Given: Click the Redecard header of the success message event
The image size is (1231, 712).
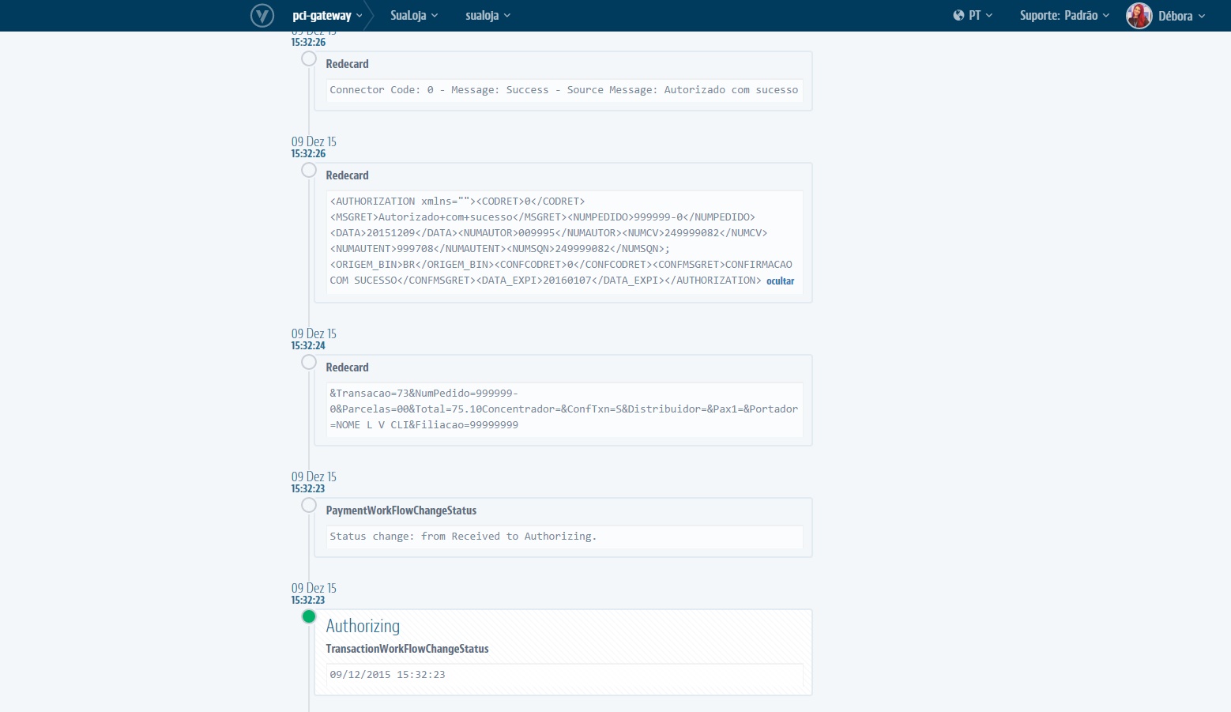Looking at the screenshot, I should (348, 64).
